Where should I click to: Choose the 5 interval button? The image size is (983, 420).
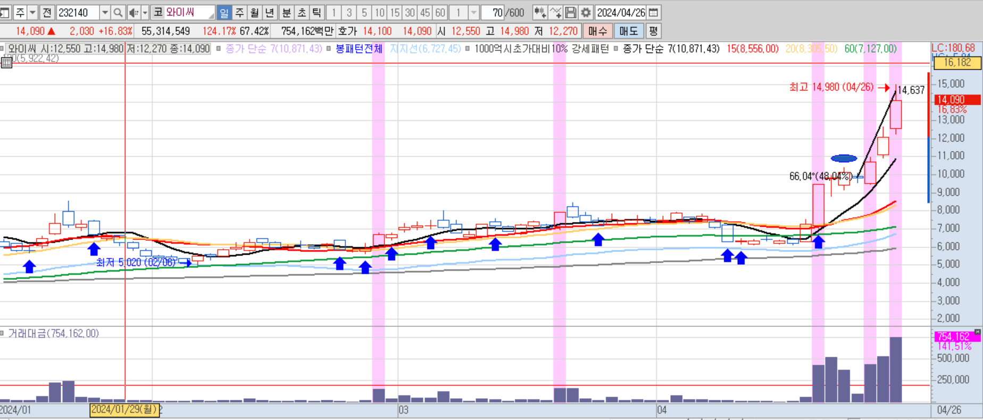pos(364,12)
